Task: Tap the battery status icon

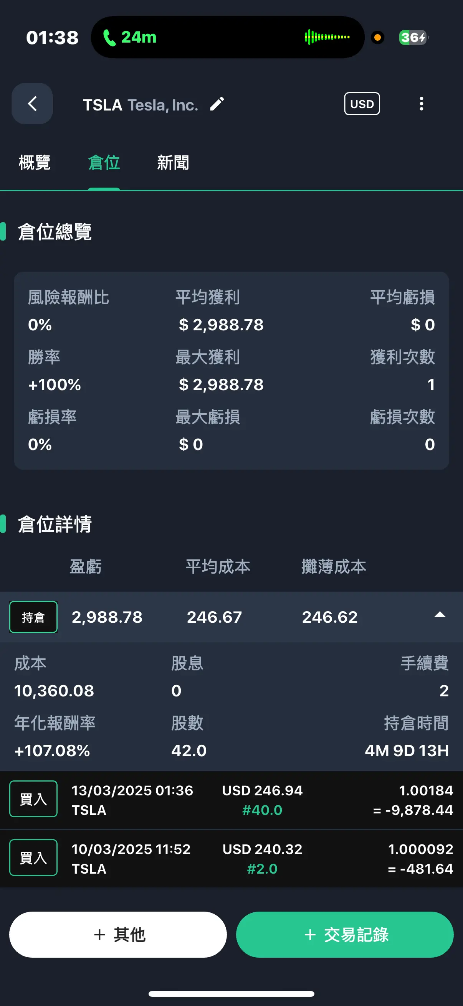Action: click(413, 38)
